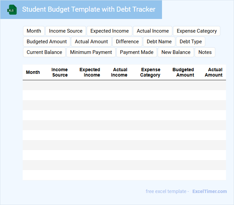Choose the Minimum Payment tag
Screen dimensions: 234x205
click(91, 52)
